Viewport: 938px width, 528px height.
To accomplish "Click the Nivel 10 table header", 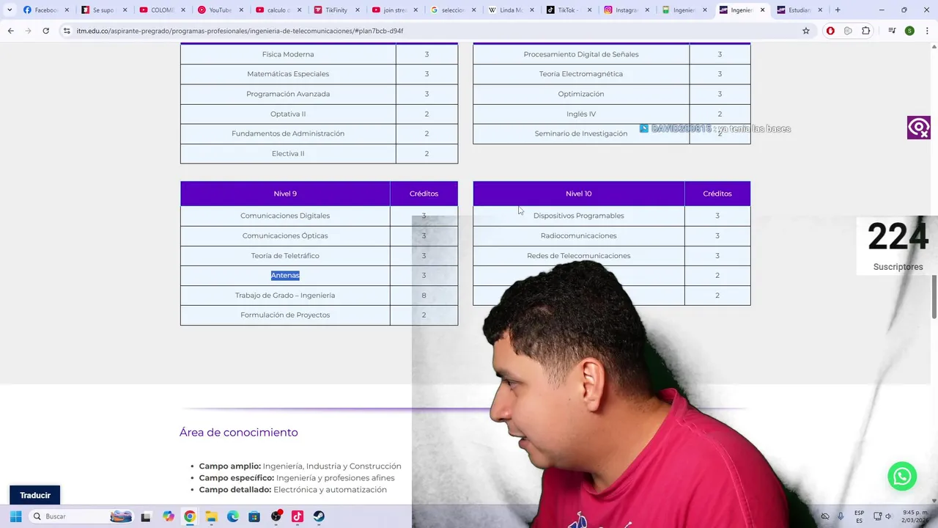I will click(x=579, y=194).
